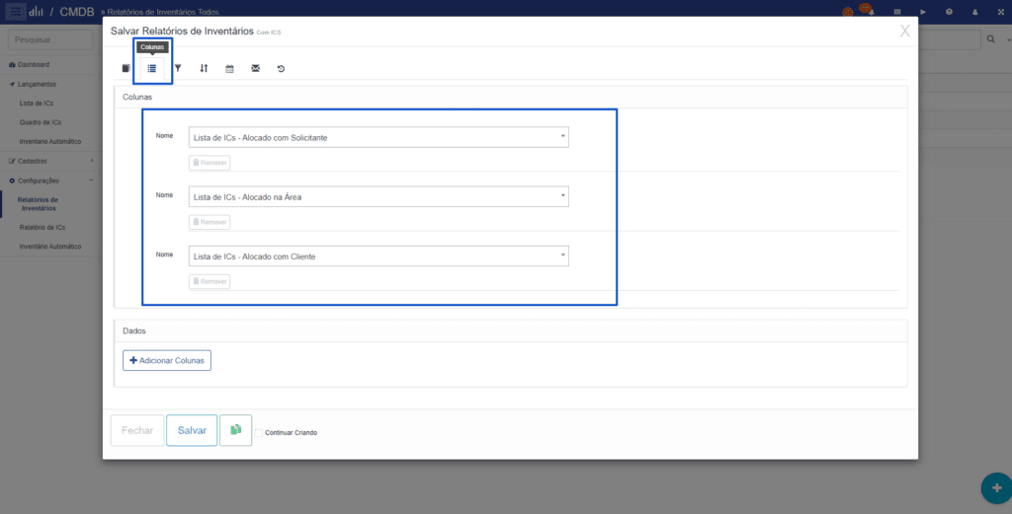The height and width of the screenshot is (514, 1012).
Task: Select the Colunas list icon tab
Action: tap(151, 68)
